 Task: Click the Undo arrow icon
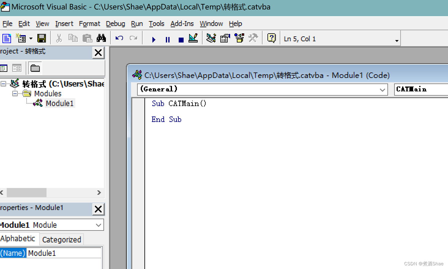click(119, 39)
